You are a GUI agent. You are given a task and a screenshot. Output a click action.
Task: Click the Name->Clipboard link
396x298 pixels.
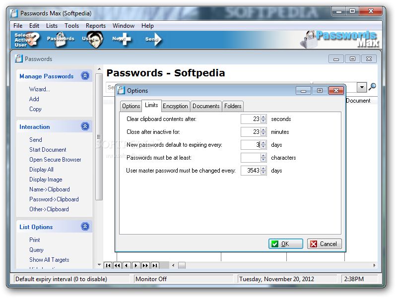[50, 189]
